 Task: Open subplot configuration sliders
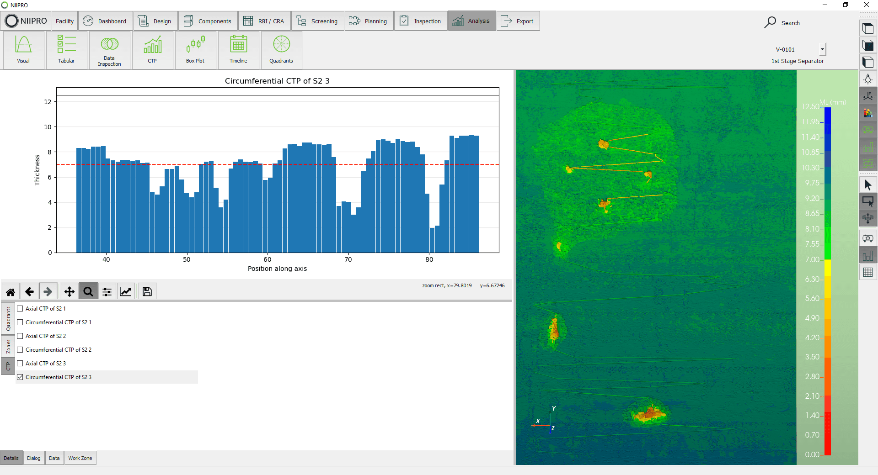107,291
